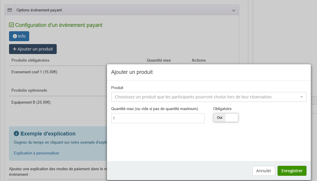Click the Options événement payant panel title
Viewport: 317px width, 181px height.
[x=39, y=10]
